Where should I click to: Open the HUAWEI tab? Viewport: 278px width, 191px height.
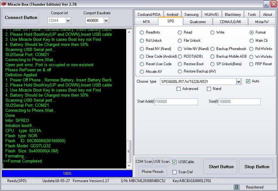pos(212,14)
